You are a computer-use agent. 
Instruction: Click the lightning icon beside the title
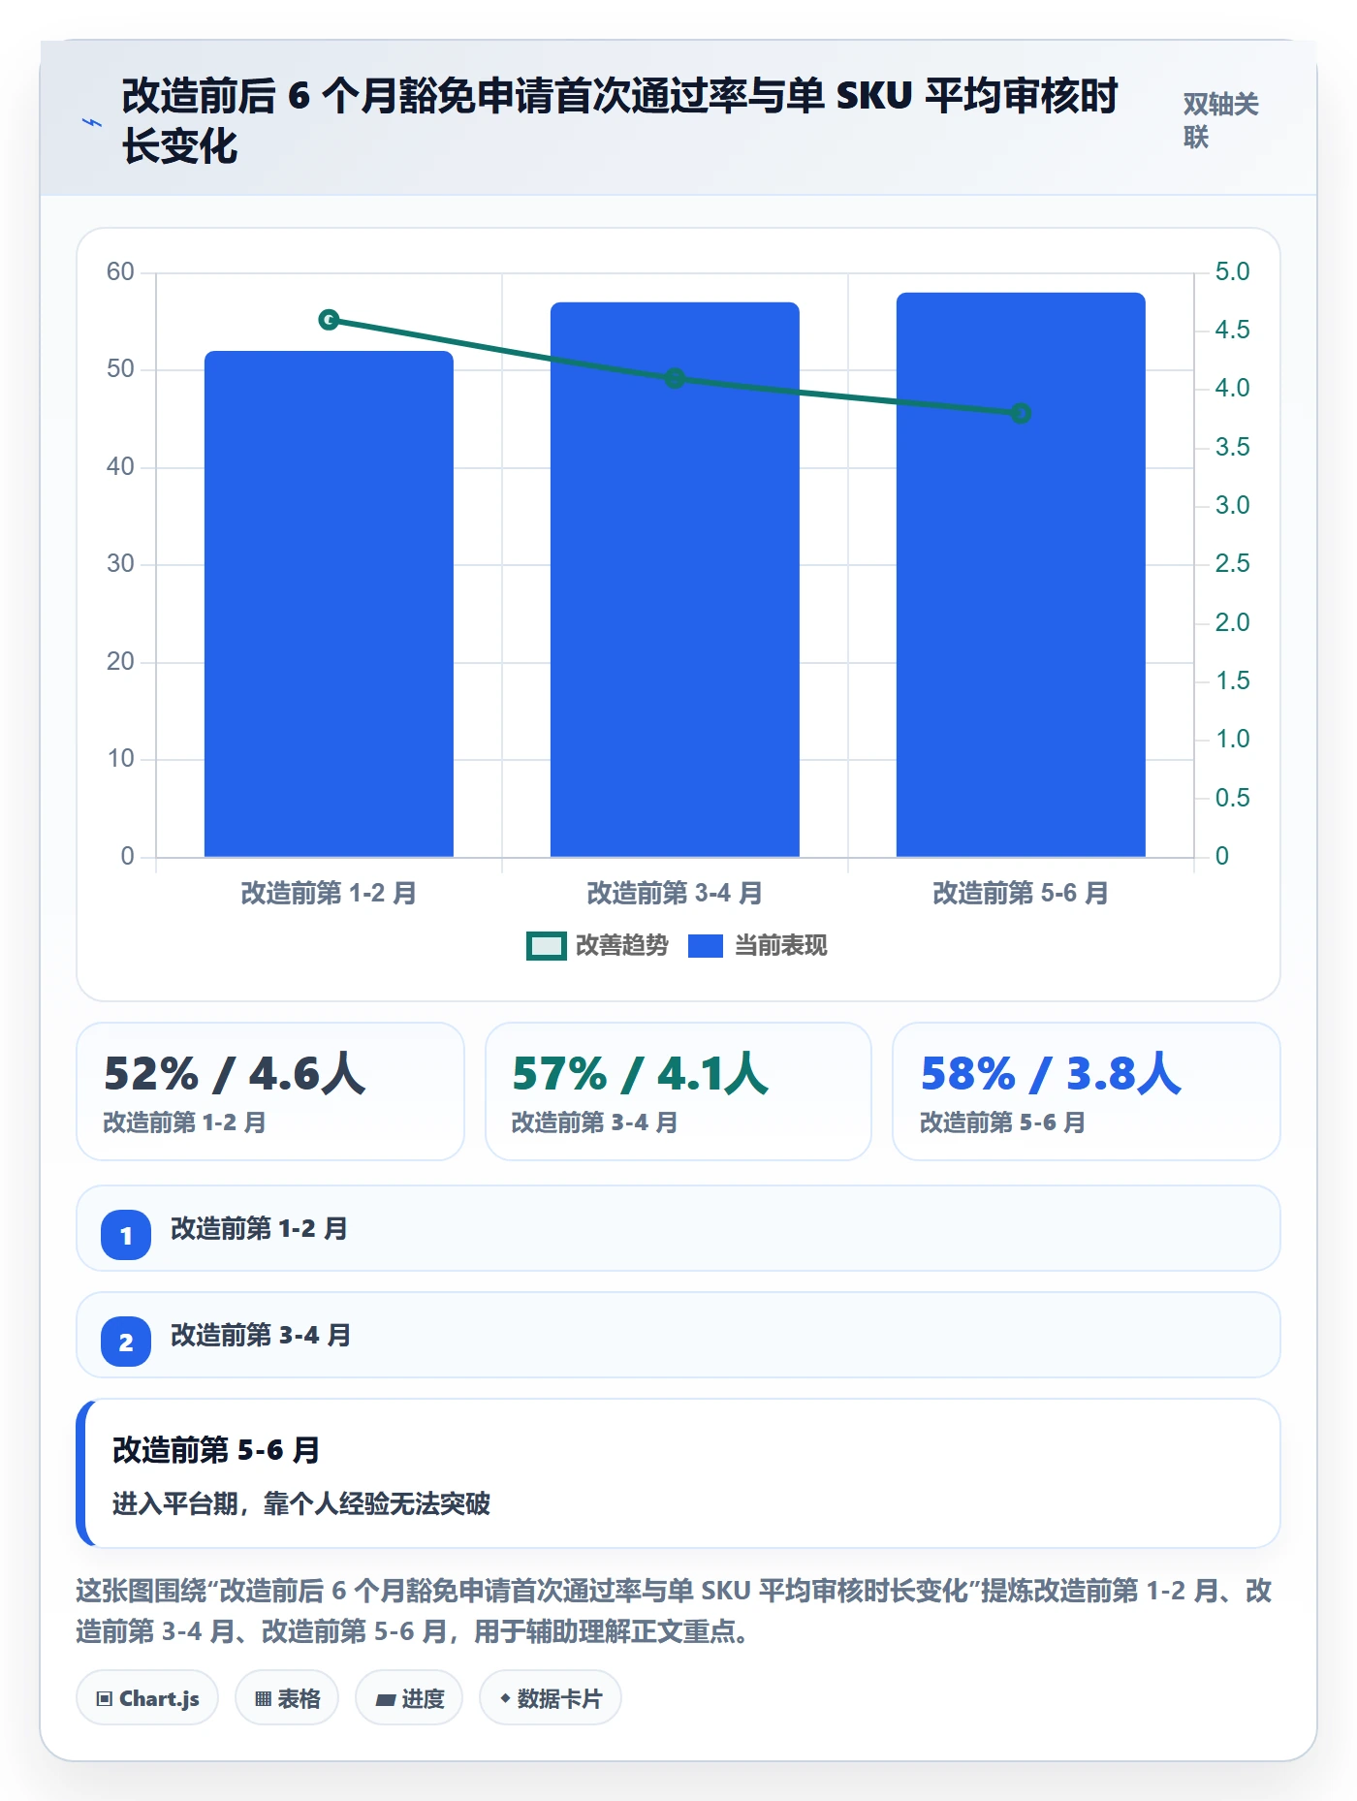tap(92, 122)
